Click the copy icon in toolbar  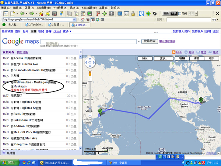point(69,14)
